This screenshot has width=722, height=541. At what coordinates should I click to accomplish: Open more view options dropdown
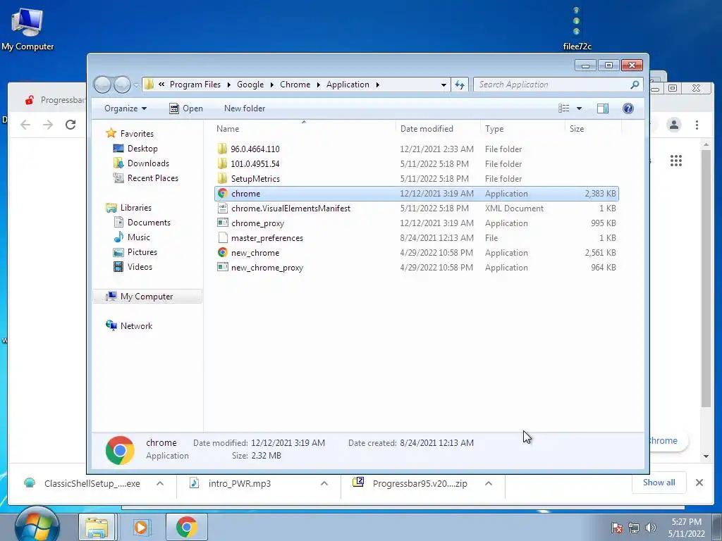pyautogui.click(x=580, y=108)
